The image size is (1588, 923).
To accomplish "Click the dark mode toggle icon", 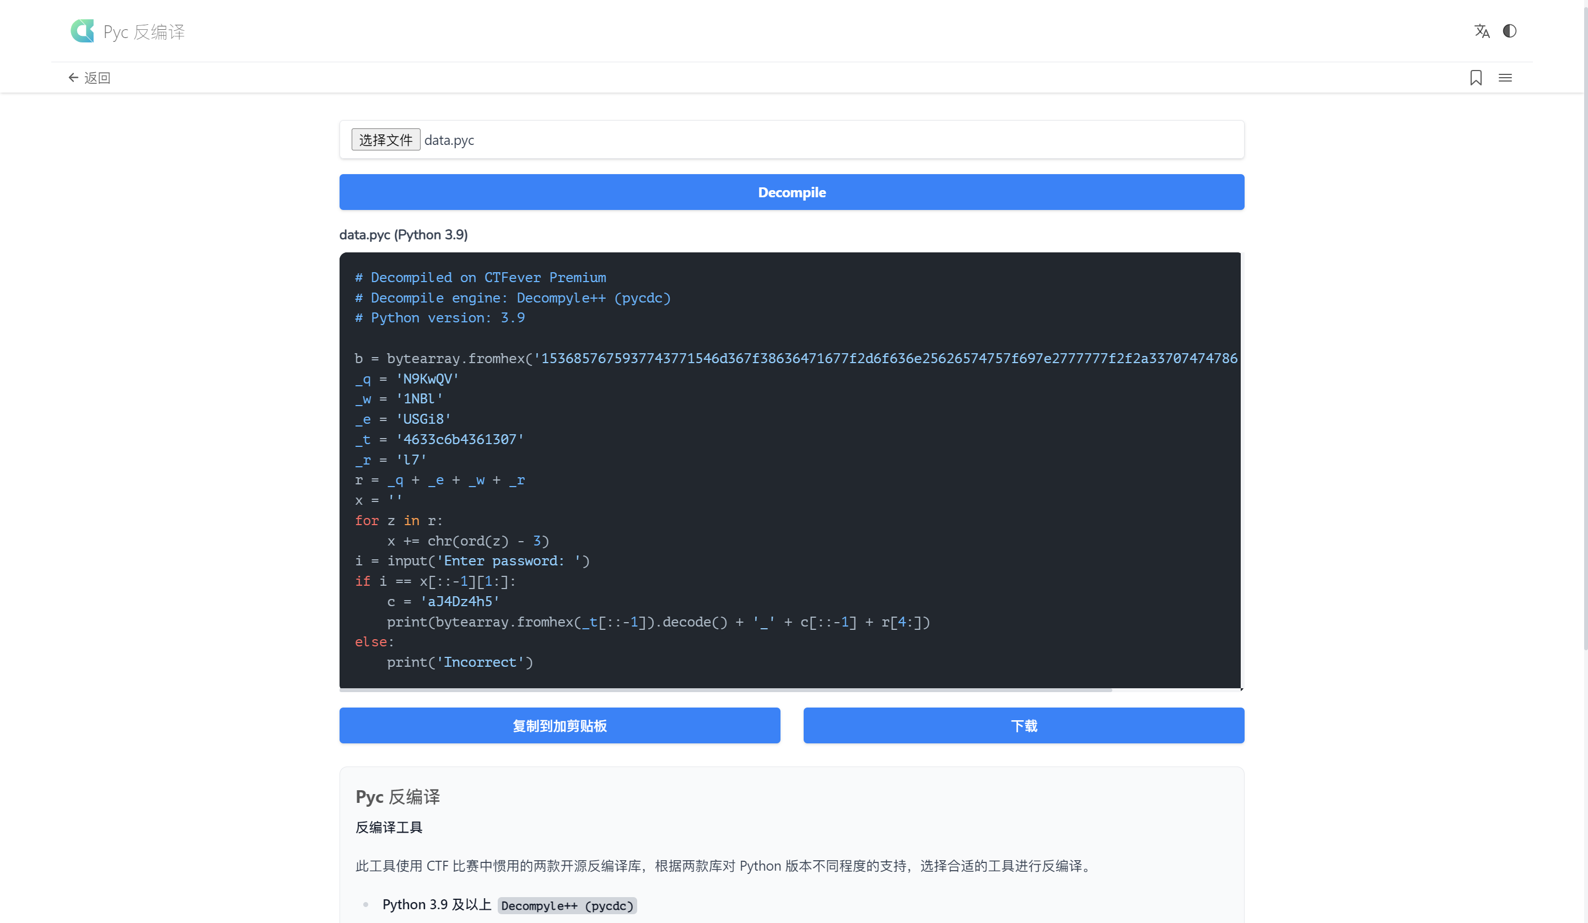I will coord(1509,31).
